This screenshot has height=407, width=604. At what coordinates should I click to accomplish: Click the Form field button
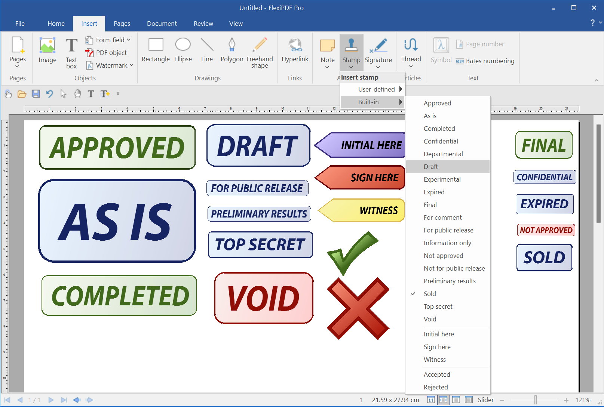click(108, 39)
